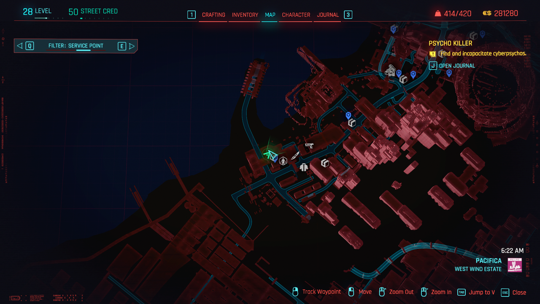Click the red carry weight icon

pyautogui.click(x=437, y=14)
